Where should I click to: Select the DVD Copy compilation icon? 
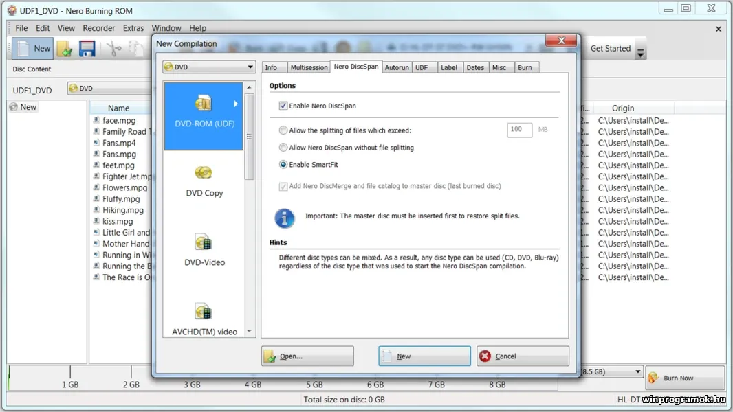[203, 179]
